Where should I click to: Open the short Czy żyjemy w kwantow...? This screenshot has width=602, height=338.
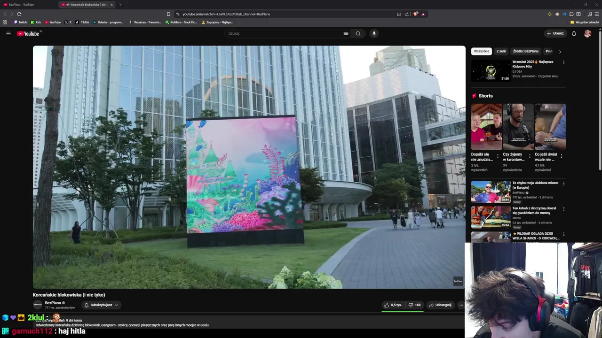518,127
